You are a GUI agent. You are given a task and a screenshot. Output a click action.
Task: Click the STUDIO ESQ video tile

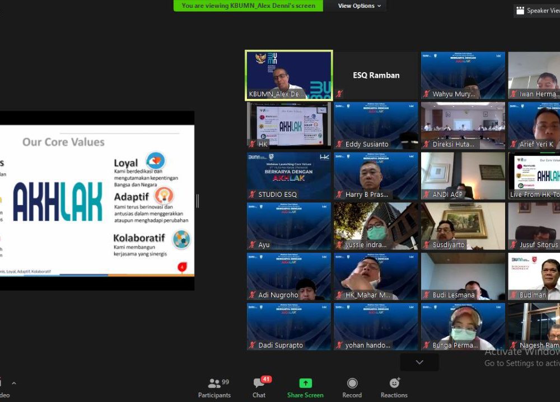coord(289,176)
